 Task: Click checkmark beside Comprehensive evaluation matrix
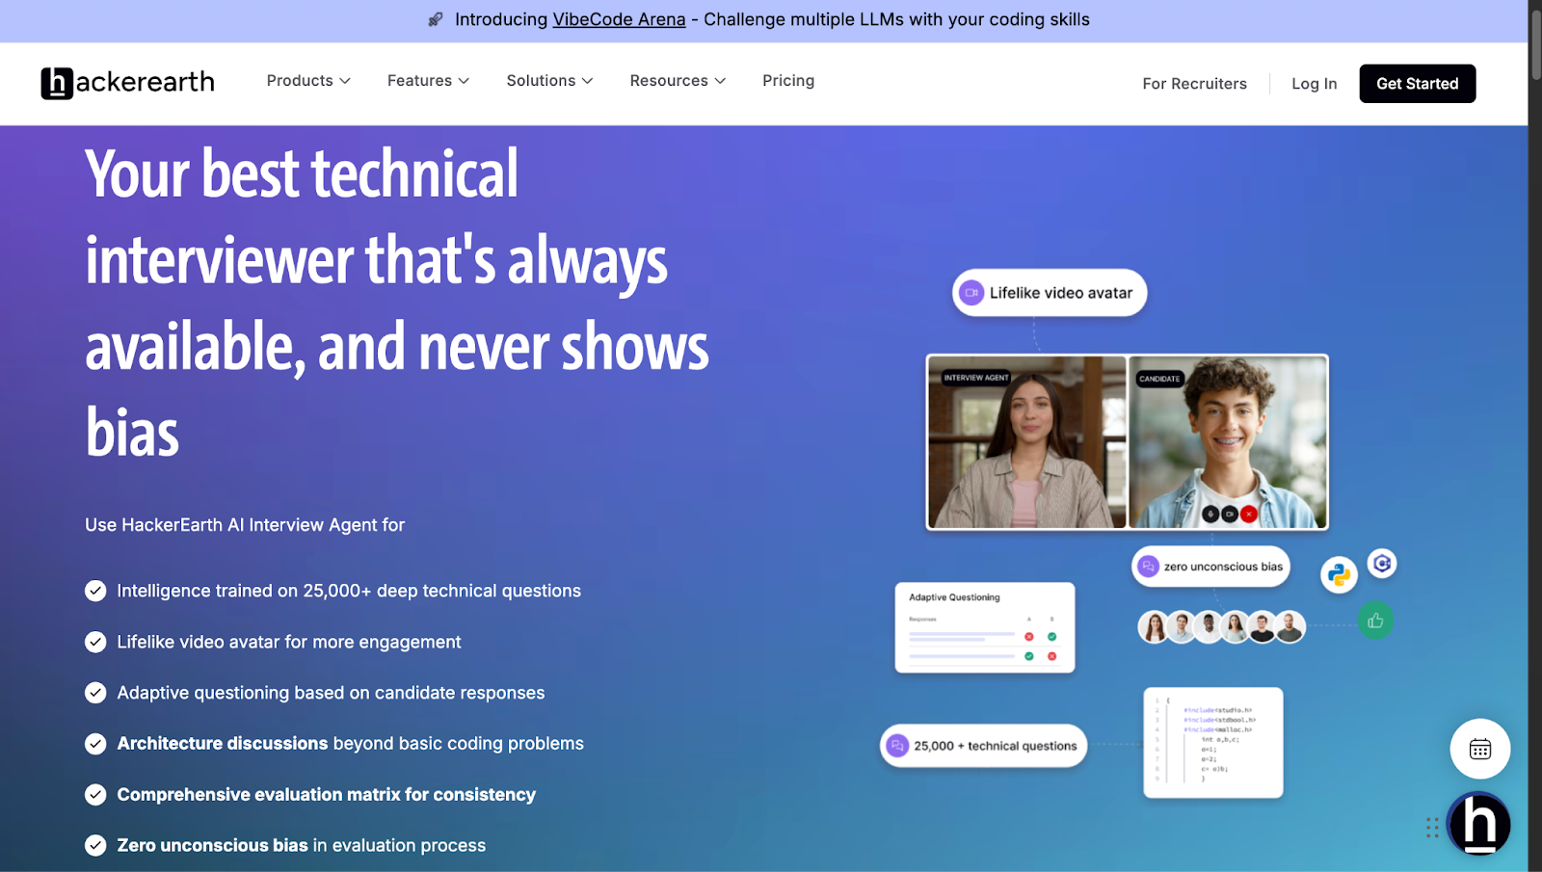[95, 795]
